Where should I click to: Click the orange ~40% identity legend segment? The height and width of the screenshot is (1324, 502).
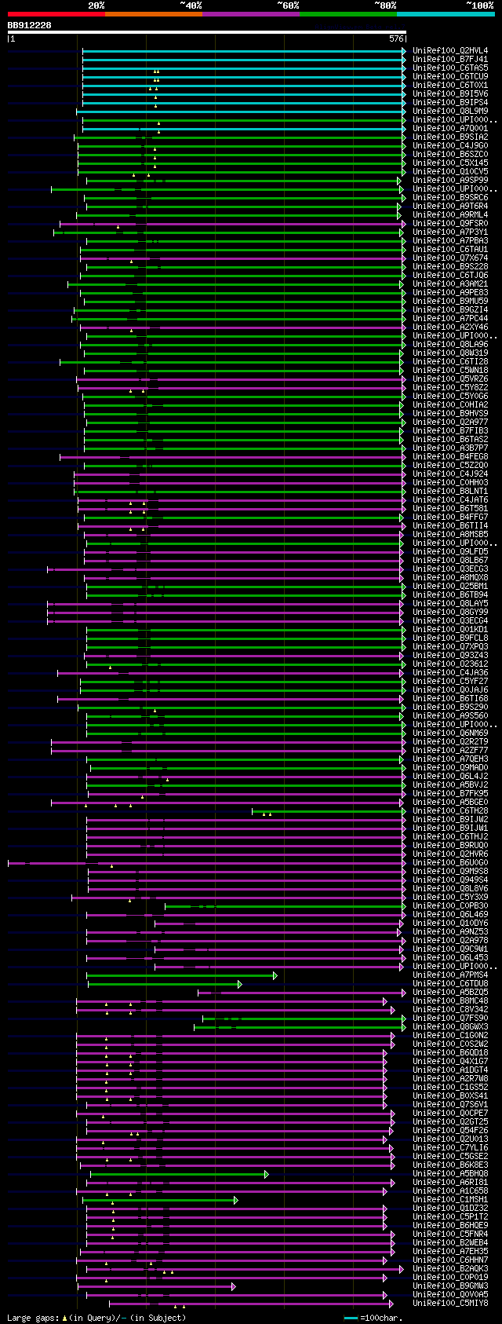click(x=154, y=14)
